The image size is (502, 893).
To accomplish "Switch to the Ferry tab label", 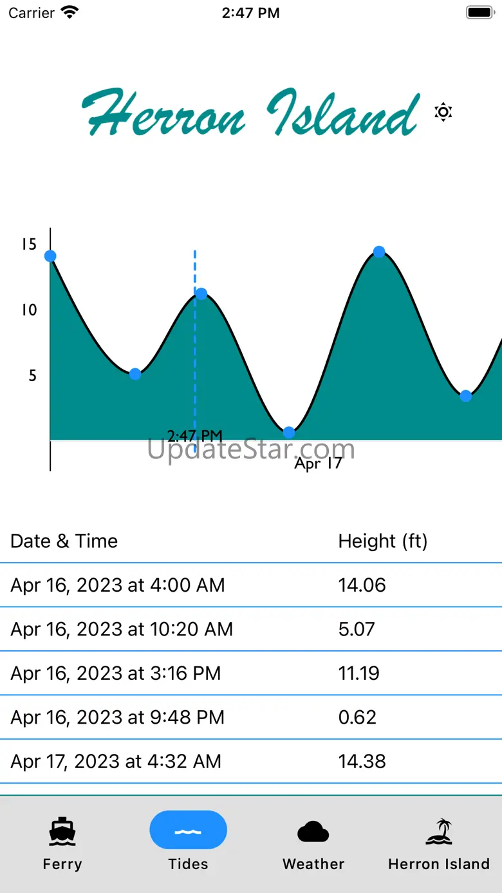I will click(x=62, y=864).
